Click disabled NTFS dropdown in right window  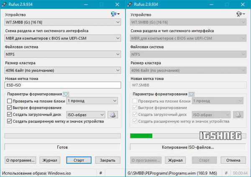(188, 54)
